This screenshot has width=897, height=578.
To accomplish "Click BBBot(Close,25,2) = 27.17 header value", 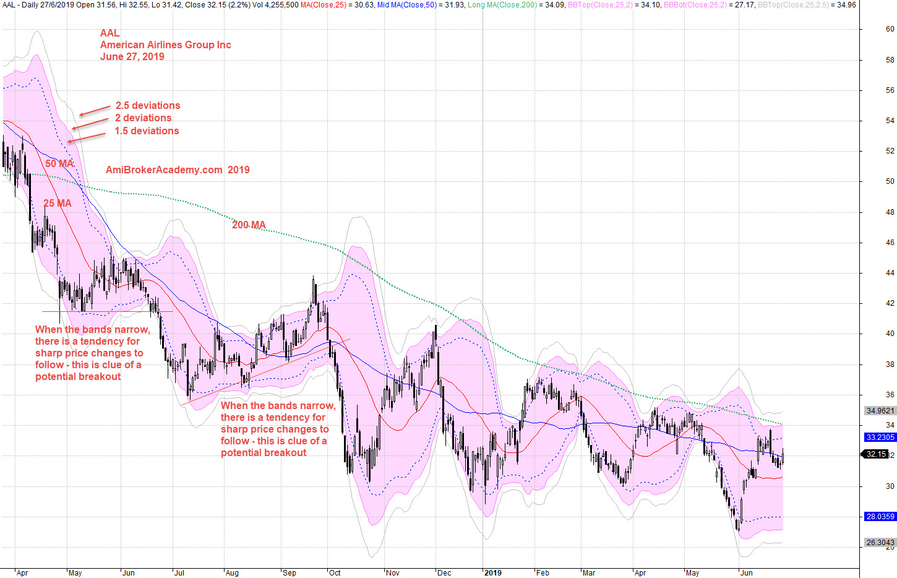I will tap(709, 4).
